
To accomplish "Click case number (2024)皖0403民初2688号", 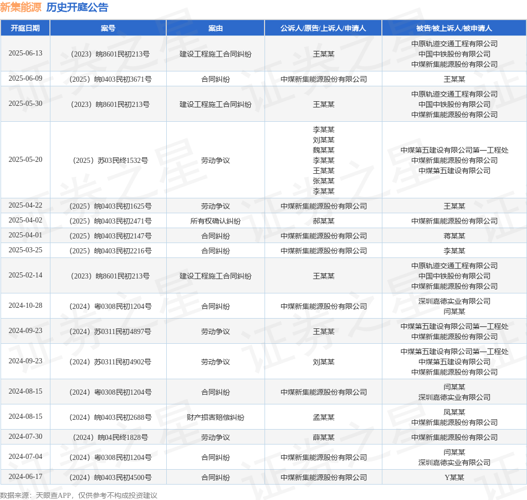I will pos(110,417).
